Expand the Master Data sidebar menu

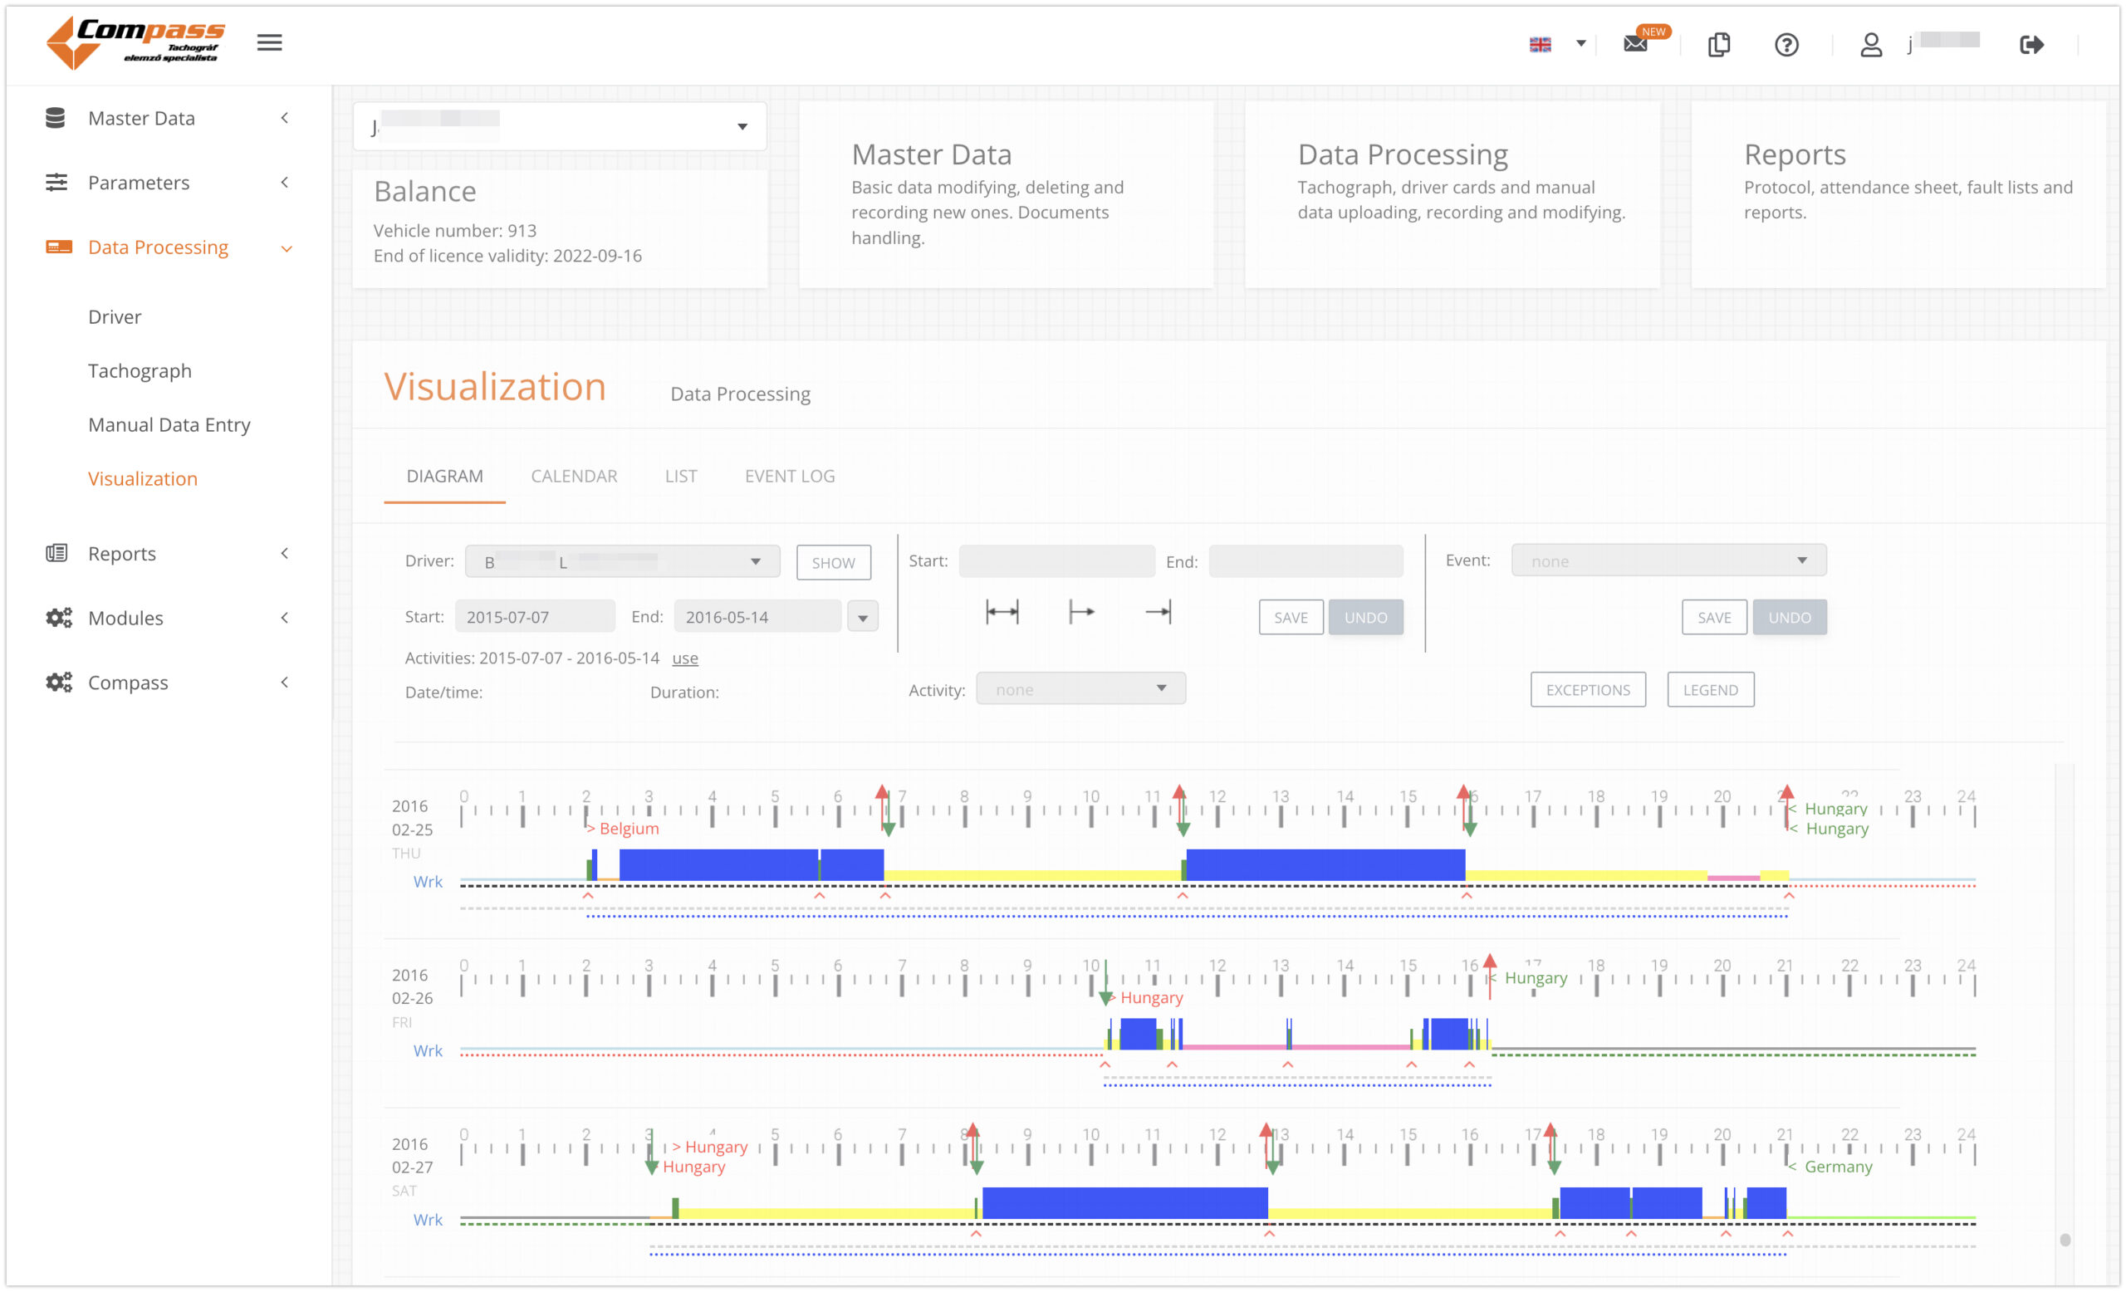pos(169,118)
